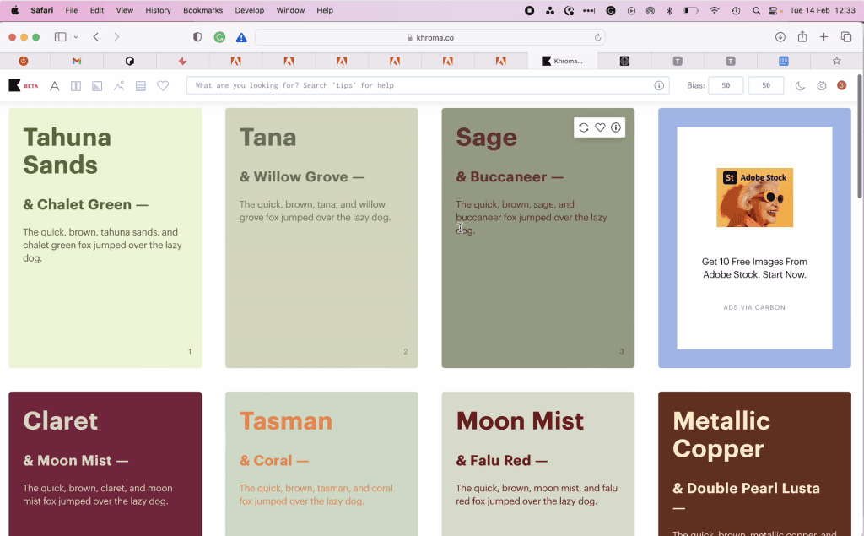
Task: Reload the page
Action: [x=597, y=37]
